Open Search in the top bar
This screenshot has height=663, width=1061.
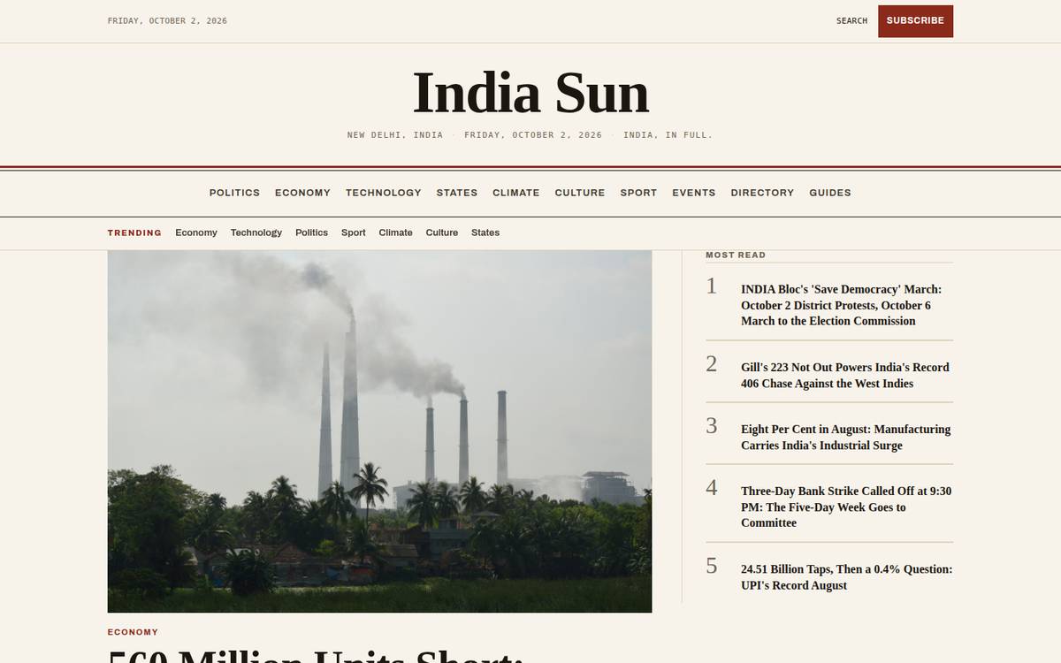tap(851, 21)
